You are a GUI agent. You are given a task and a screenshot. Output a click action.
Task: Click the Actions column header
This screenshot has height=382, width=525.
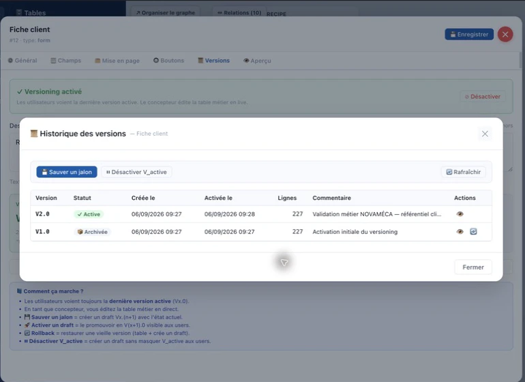pyautogui.click(x=465, y=198)
